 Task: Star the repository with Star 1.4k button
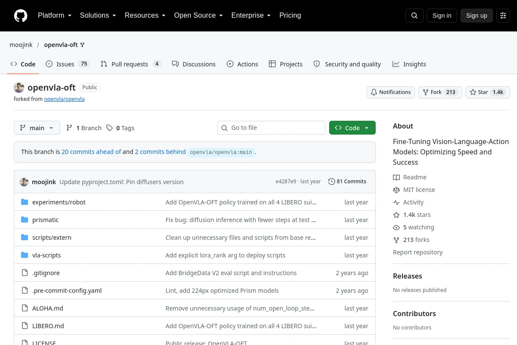pyautogui.click(x=488, y=92)
